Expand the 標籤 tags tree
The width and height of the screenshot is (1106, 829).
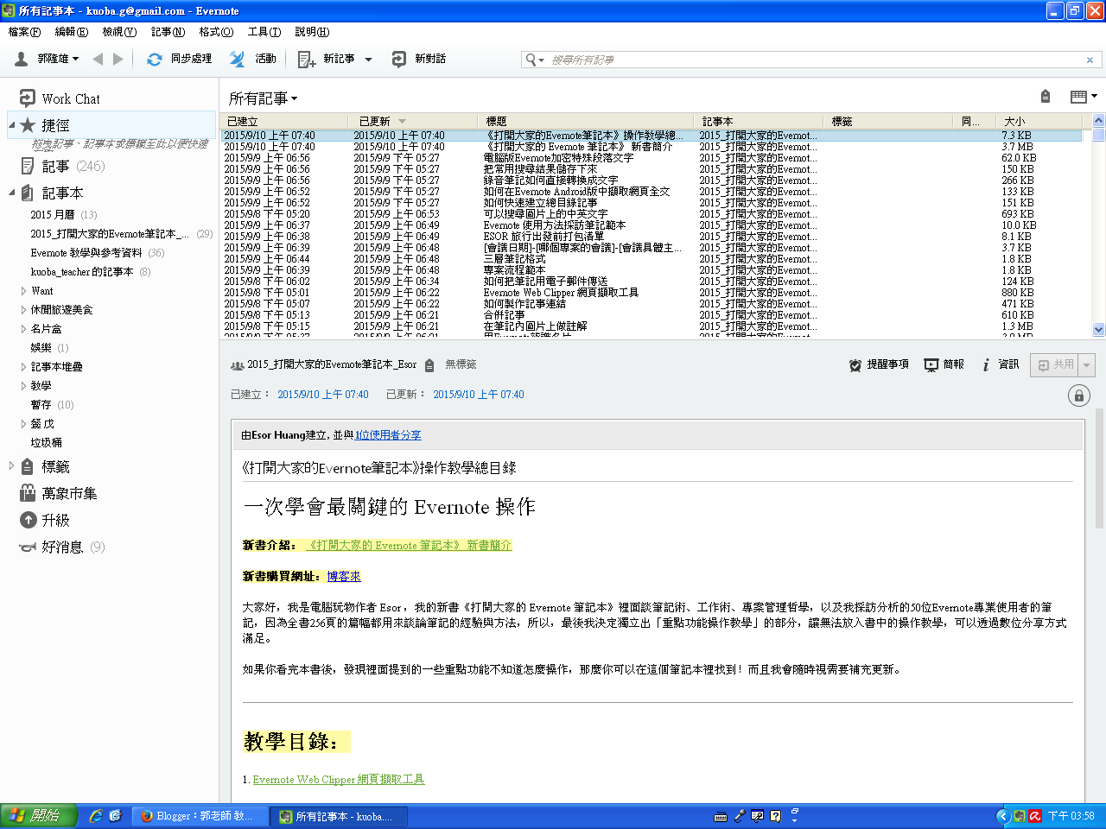(12, 466)
